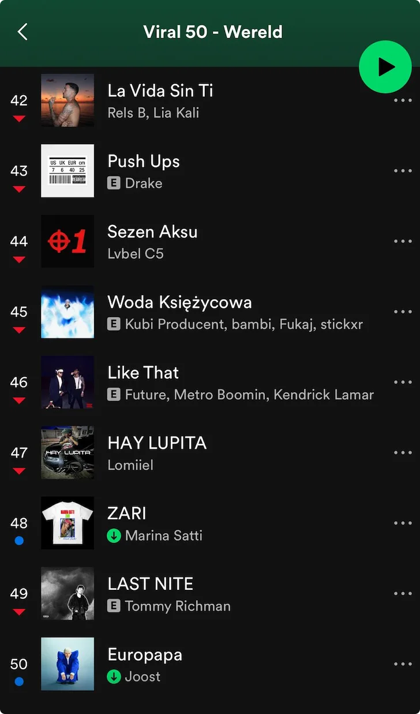Open three-dot menu for Sezen Aksu

tap(402, 241)
